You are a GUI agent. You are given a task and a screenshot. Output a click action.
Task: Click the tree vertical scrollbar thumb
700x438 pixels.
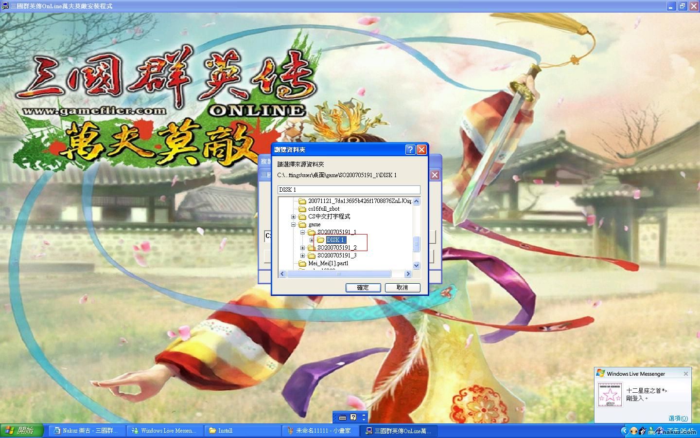click(x=416, y=244)
